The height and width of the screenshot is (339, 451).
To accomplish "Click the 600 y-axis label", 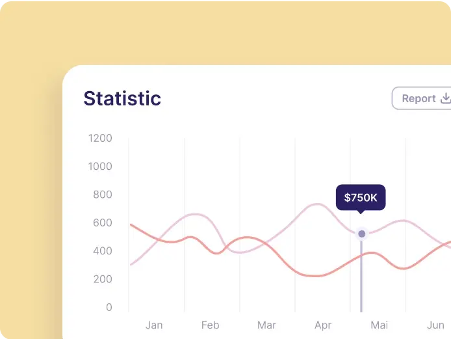I will [103, 223].
